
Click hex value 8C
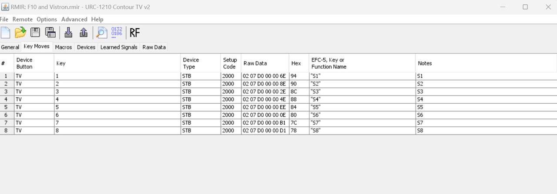299,92
